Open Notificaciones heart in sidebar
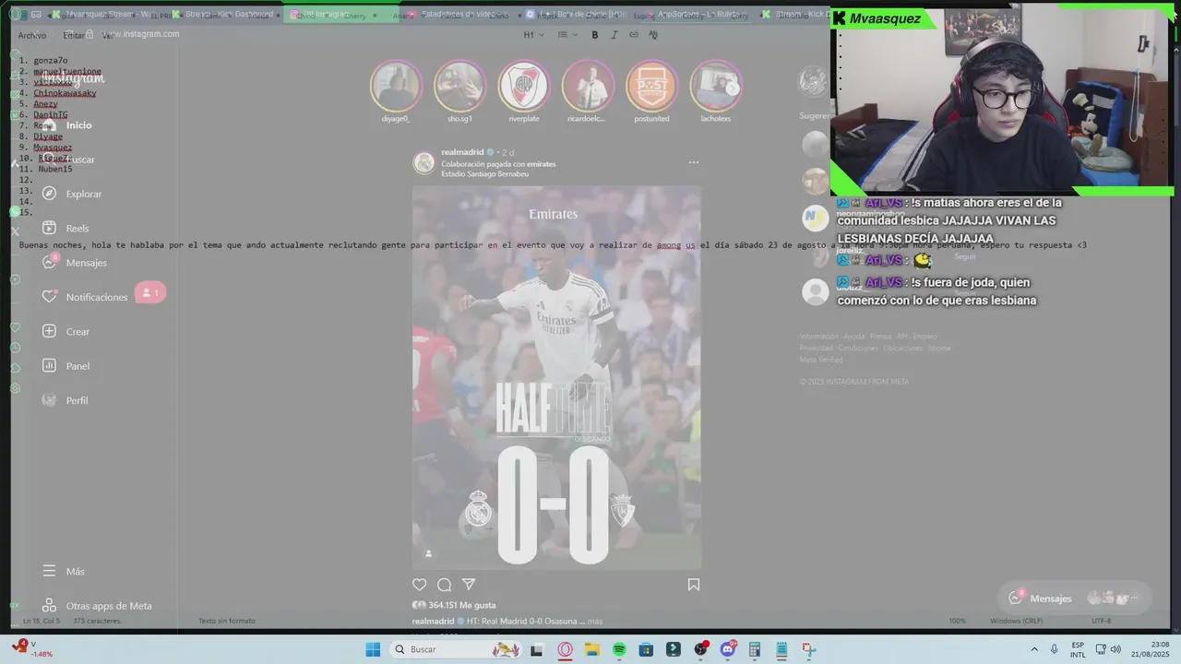 49,297
